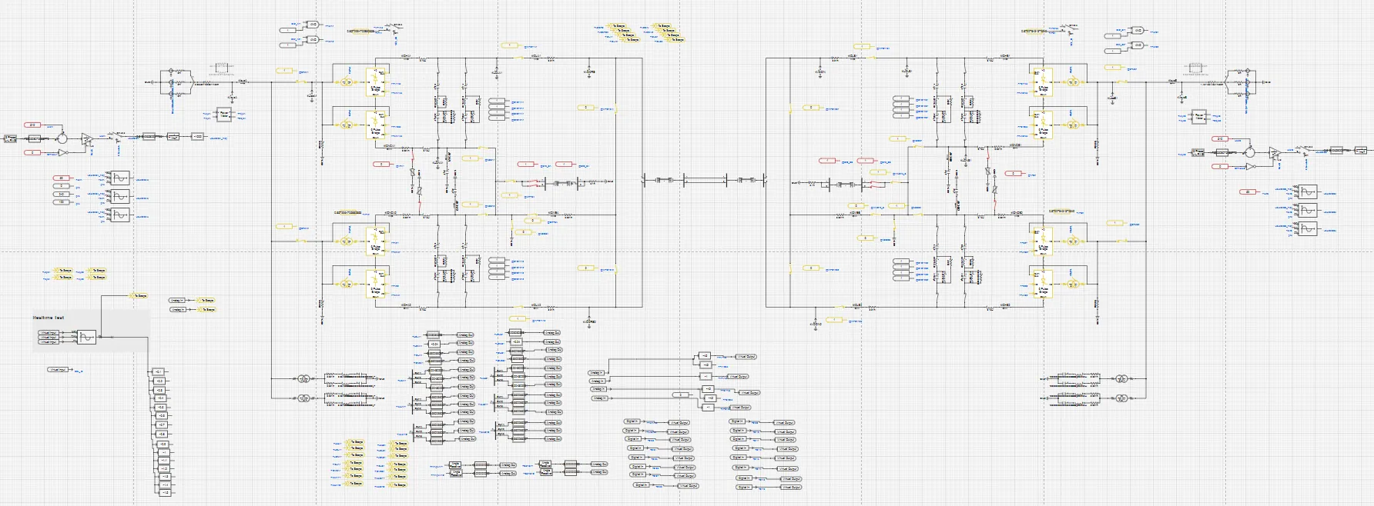Select the top-left 6 Pulse Bridge block
Image resolution: width=1374 pixels, height=506 pixels.
[376, 81]
